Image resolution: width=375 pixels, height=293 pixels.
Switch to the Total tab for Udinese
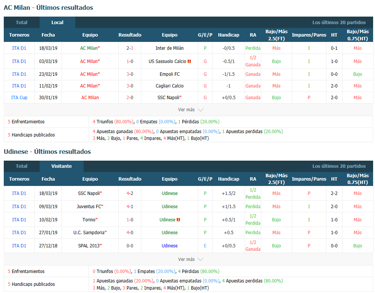pyautogui.click(x=21, y=166)
